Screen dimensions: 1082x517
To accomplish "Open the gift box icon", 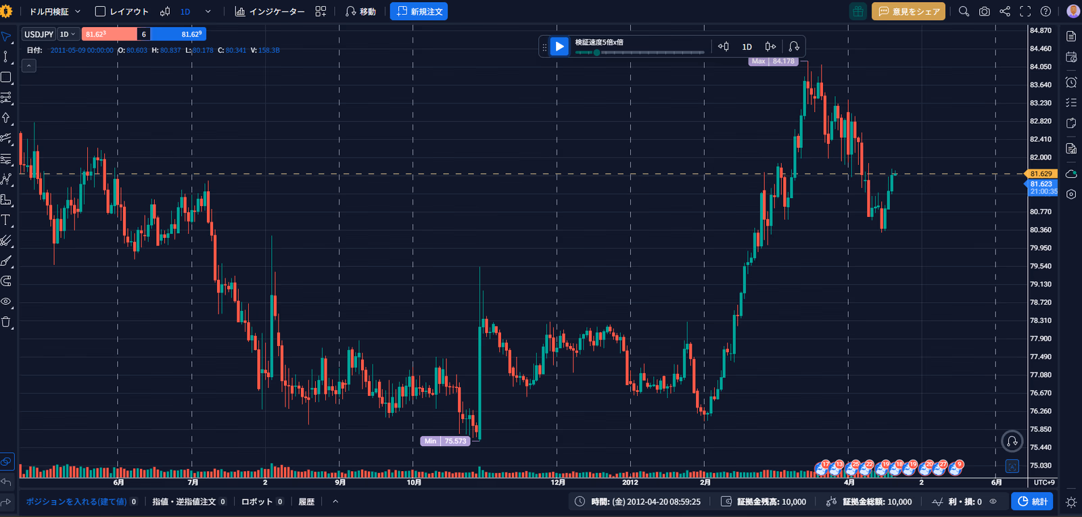I will point(858,11).
